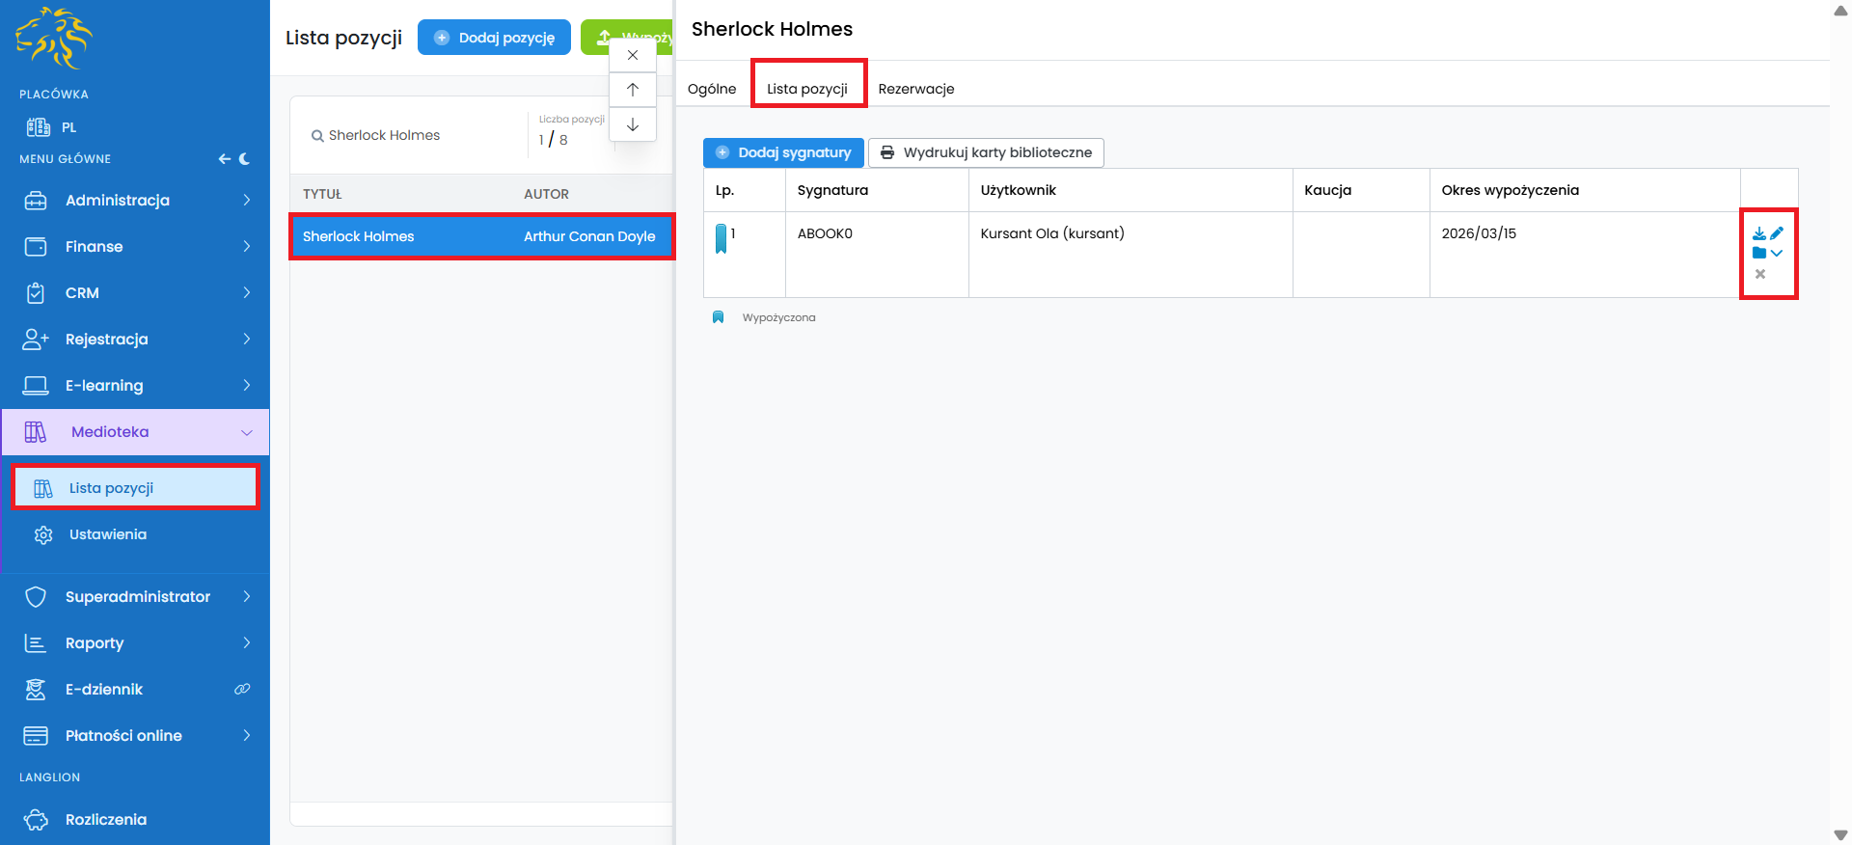Open Ustawienia in the Medioteka submenu
Image resolution: width=1852 pixels, height=845 pixels.
(108, 534)
